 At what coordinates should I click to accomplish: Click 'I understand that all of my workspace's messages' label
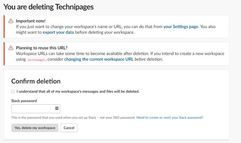coord(78,92)
